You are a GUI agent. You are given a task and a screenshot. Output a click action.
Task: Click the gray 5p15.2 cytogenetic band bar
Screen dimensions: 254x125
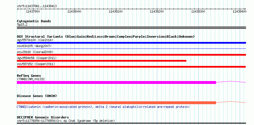131,27
